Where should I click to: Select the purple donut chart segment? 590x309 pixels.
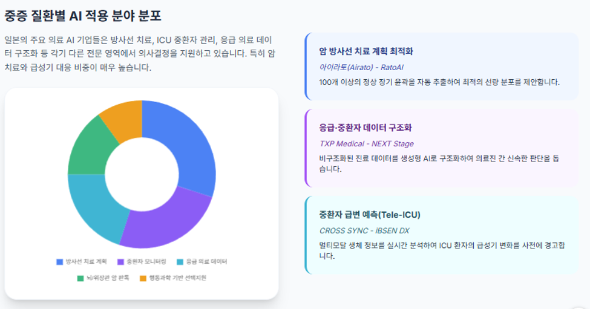pos(169,222)
